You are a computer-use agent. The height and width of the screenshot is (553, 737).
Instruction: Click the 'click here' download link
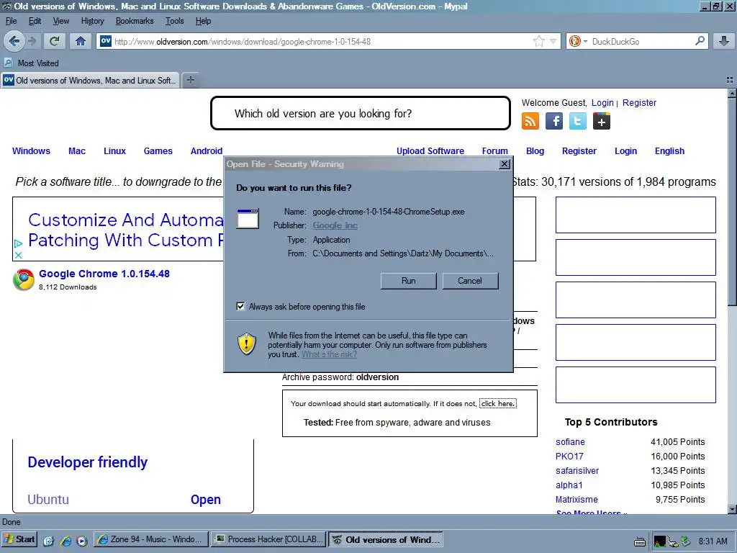pyautogui.click(x=498, y=403)
